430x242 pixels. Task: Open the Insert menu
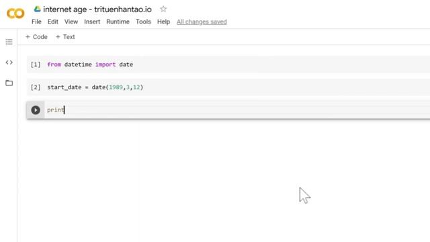[92, 22]
